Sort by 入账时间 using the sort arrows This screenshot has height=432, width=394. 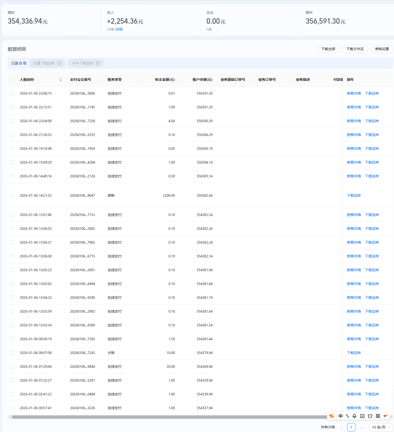60,80
